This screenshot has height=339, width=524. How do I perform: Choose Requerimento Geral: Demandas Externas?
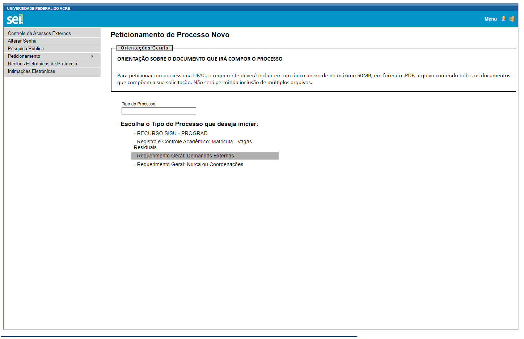pos(185,156)
